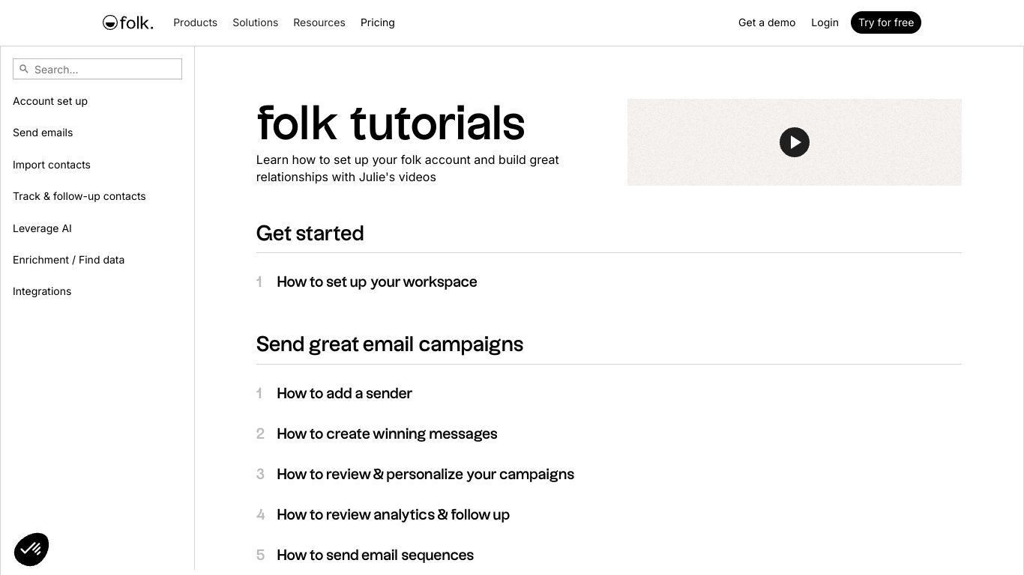
Task: Click the Try for free button
Action: [886, 22]
